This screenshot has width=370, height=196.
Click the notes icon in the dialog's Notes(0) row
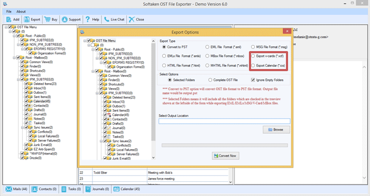click(109, 132)
